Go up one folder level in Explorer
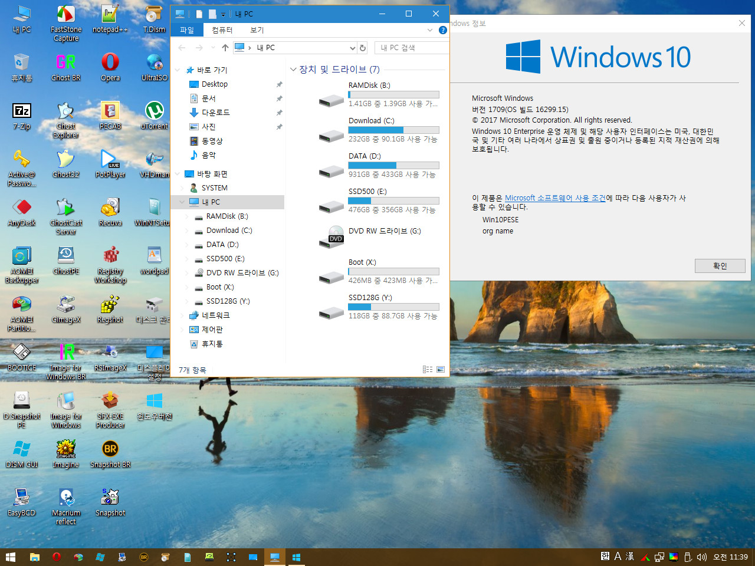The height and width of the screenshot is (566, 755). pyautogui.click(x=225, y=48)
